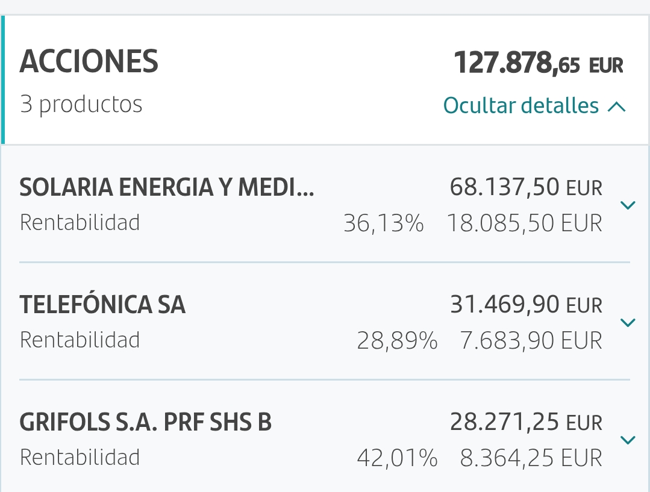The width and height of the screenshot is (650, 492).
Task: Select the ACCIONES section header
Action: point(89,61)
